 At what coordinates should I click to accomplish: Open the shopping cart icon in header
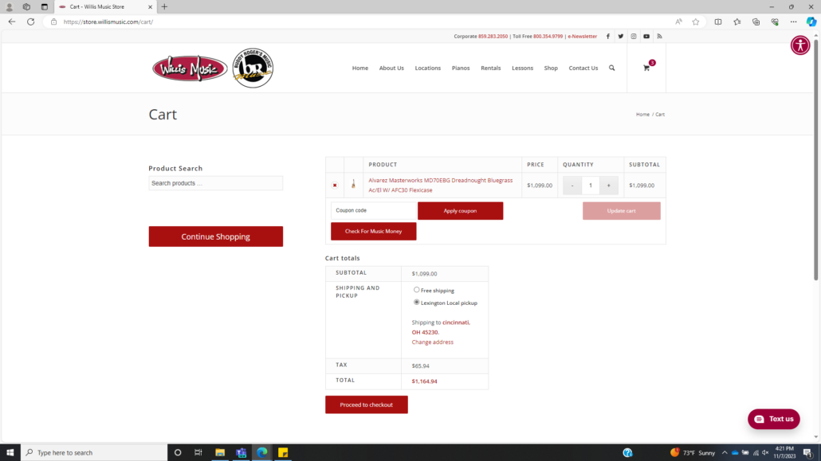tap(646, 68)
